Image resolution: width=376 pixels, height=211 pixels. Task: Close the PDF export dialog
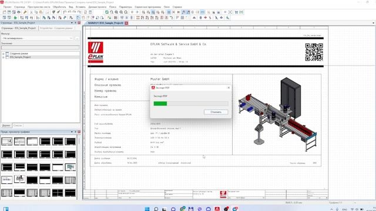pyautogui.click(x=229, y=88)
